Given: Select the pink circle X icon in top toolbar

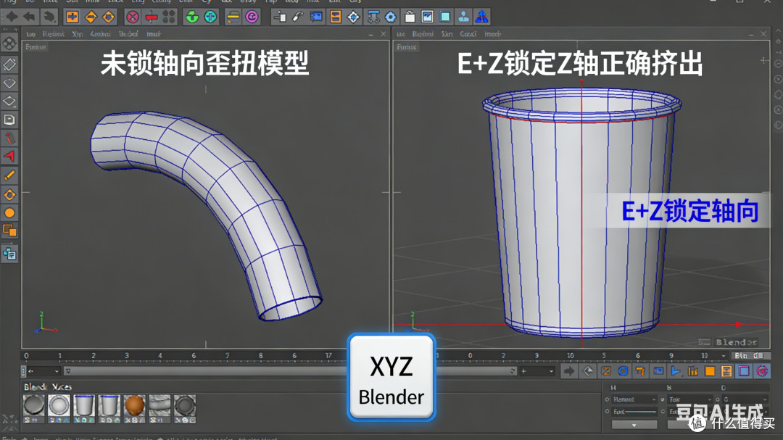Looking at the screenshot, I should coord(133,17).
